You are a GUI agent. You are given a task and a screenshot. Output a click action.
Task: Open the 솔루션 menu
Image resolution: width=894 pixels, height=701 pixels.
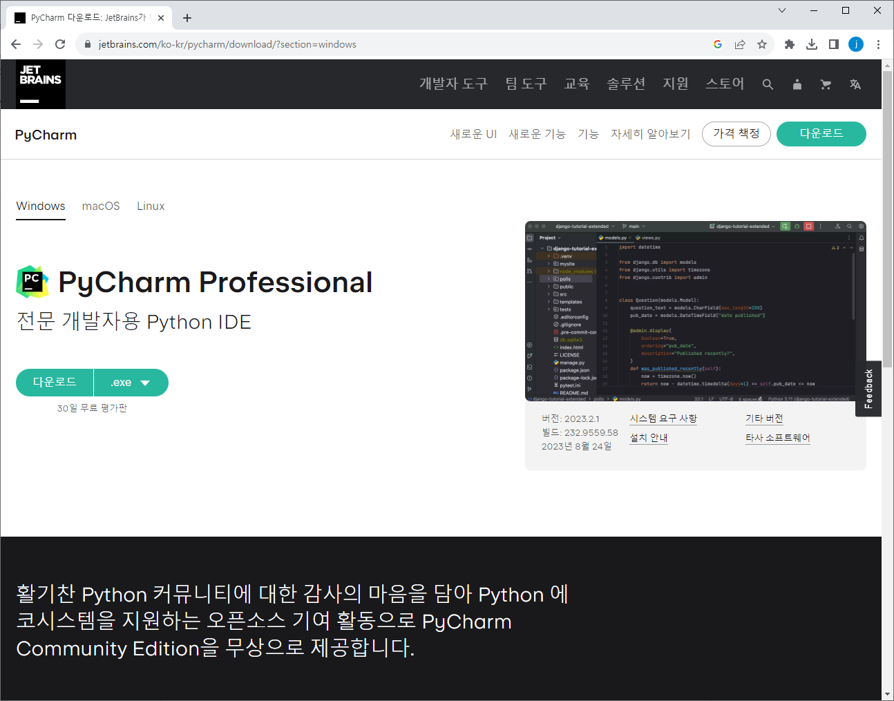626,84
